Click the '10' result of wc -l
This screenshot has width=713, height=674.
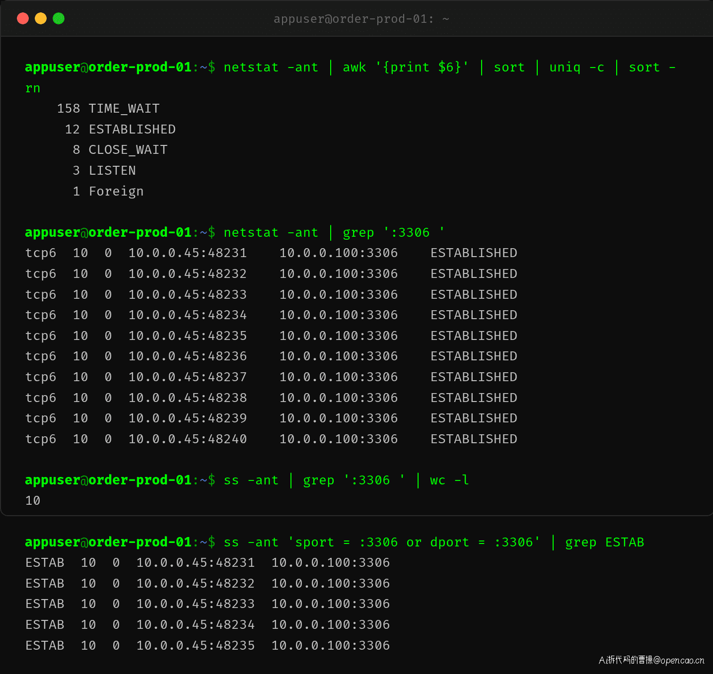(x=33, y=501)
